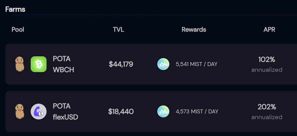Click the 202% annualized APR value
297x136 pixels.
267,112
